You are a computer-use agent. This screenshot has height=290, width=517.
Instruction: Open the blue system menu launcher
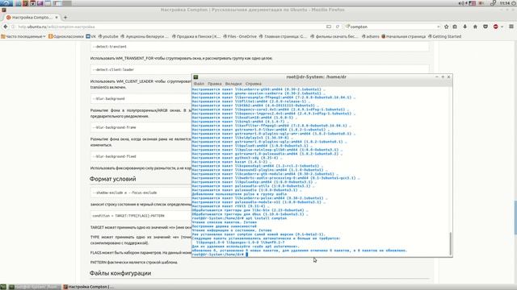click(6, 3)
